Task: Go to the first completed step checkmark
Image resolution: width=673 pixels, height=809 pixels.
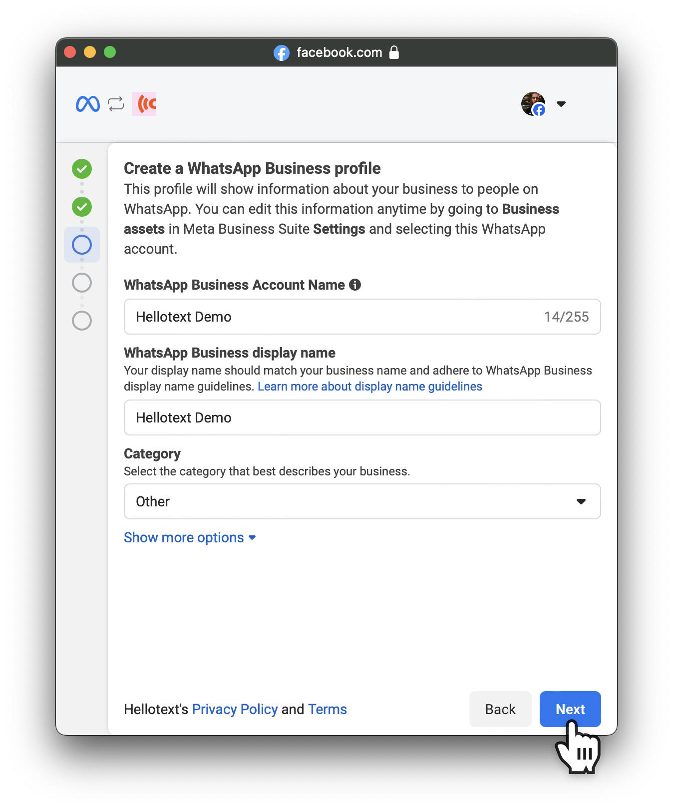Action: (82, 169)
